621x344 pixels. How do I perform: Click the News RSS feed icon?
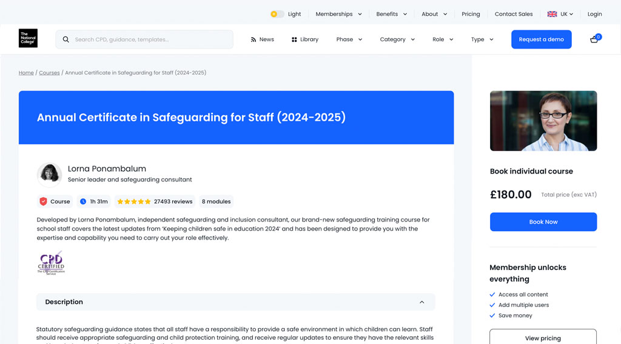click(x=253, y=39)
